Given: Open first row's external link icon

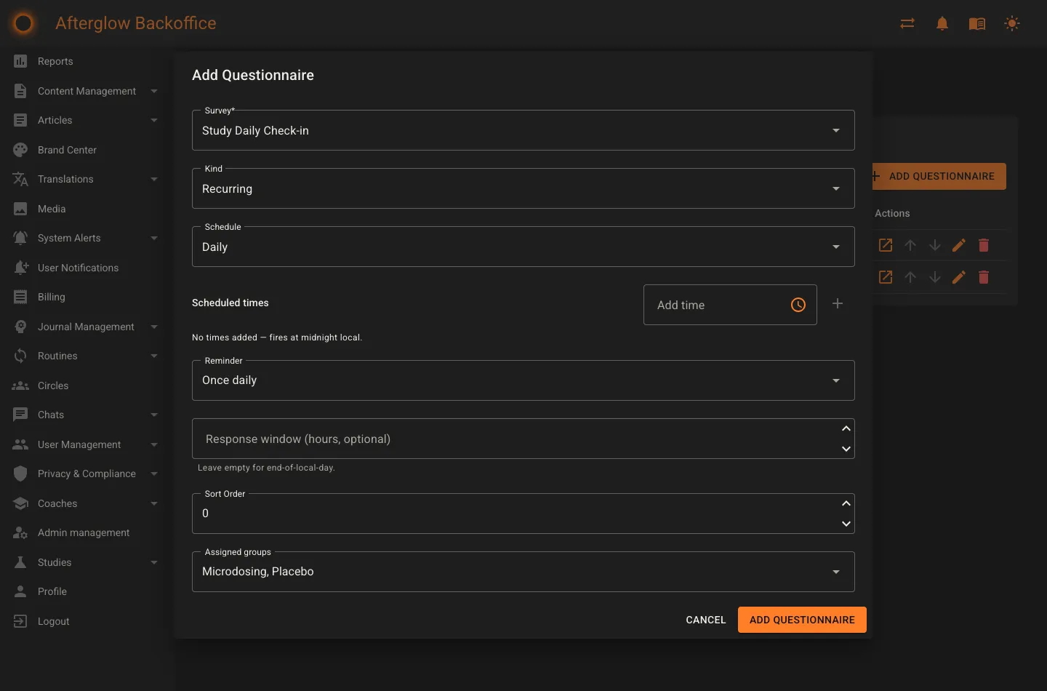Looking at the screenshot, I should [886, 245].
